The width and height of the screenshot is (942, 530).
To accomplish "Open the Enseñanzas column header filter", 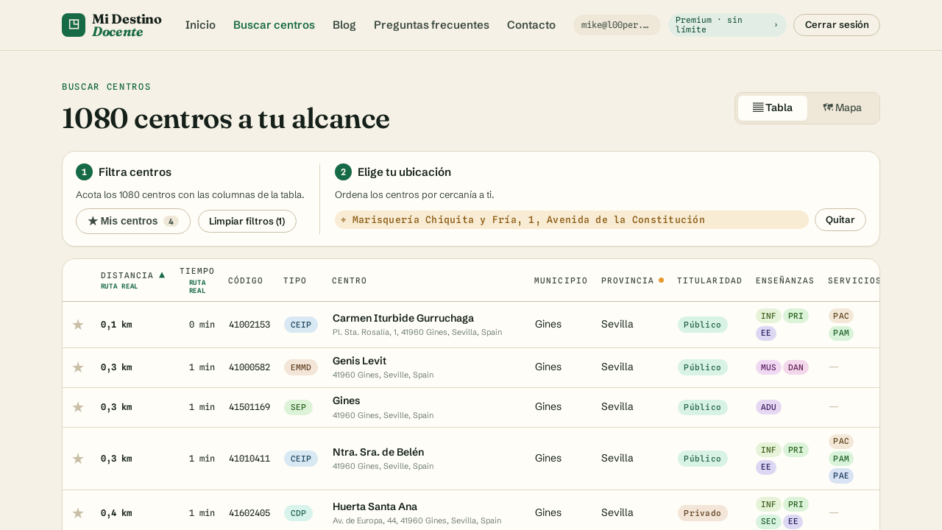I will pos(785,280).
